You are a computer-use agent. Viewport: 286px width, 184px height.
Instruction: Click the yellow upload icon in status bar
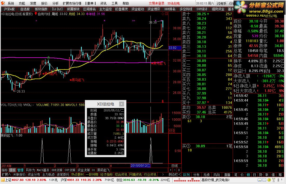click(x=269, y=180)
